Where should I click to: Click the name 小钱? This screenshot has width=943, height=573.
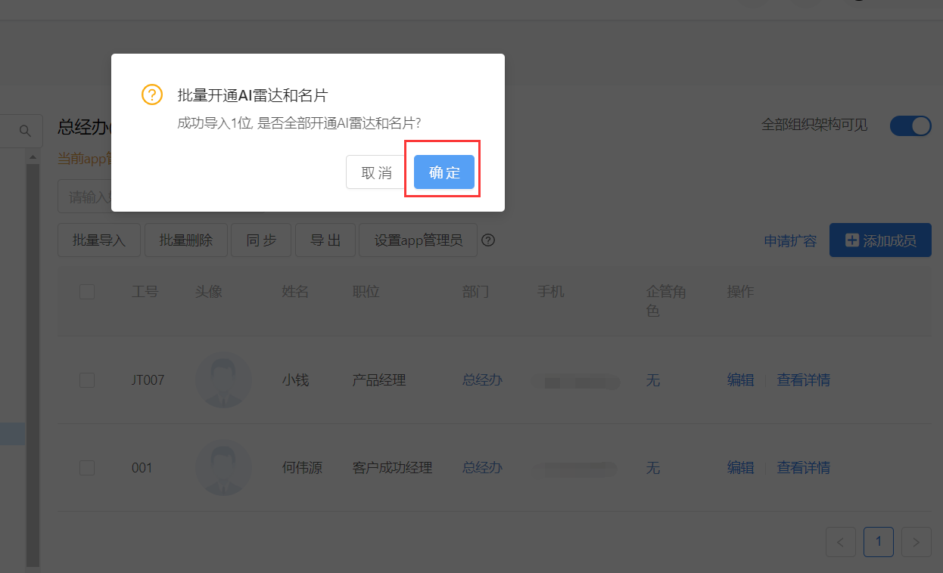pyautogui.click(x=295, y=380)
